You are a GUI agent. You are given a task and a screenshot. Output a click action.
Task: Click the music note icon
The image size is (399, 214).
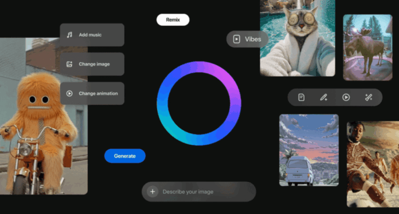pos(69,35)
